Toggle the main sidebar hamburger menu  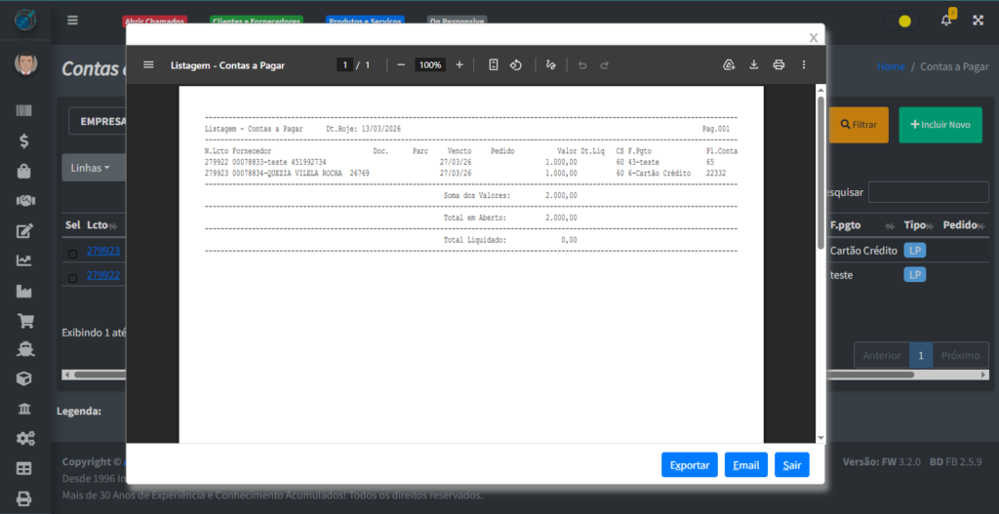(72, 20)
